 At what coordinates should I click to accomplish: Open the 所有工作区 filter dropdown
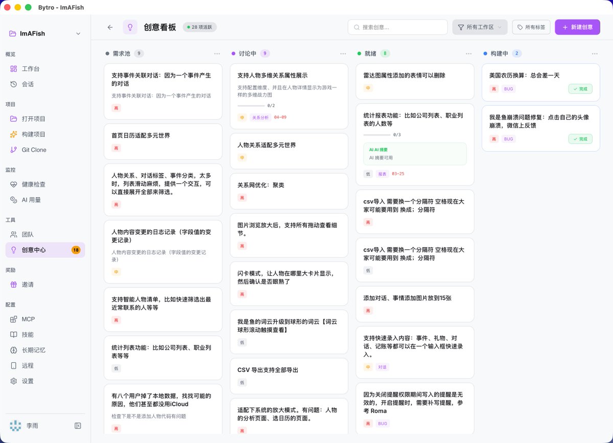click(480, 27)
